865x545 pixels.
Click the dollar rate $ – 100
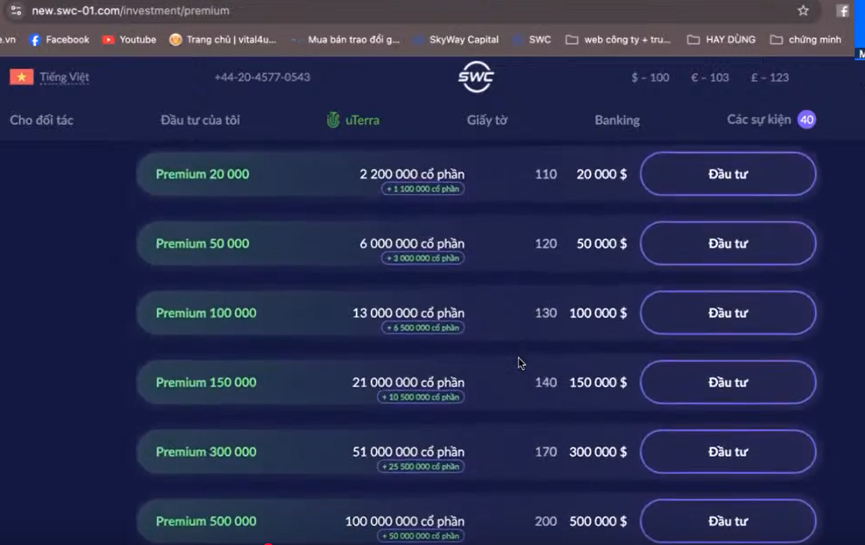click(650, 78)
